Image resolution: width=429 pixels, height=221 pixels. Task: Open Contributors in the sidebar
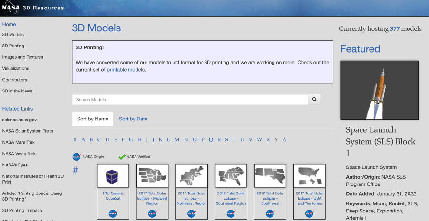(x=14, y=80)
